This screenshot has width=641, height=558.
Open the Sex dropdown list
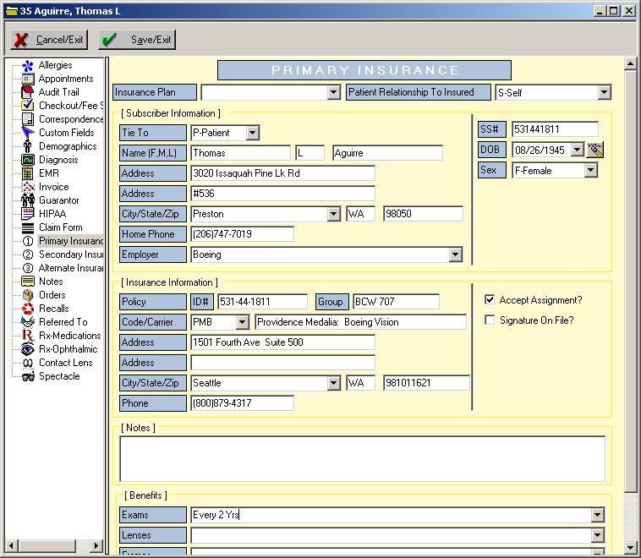tap(590, 170)
